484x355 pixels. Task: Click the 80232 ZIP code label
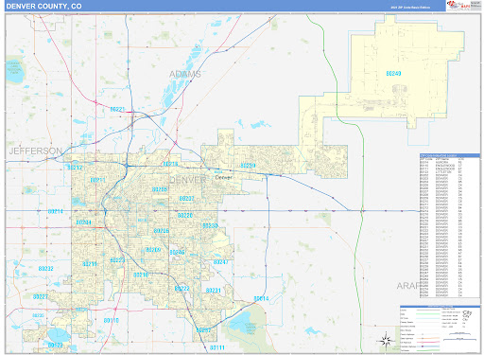click(x=46, y=269)
